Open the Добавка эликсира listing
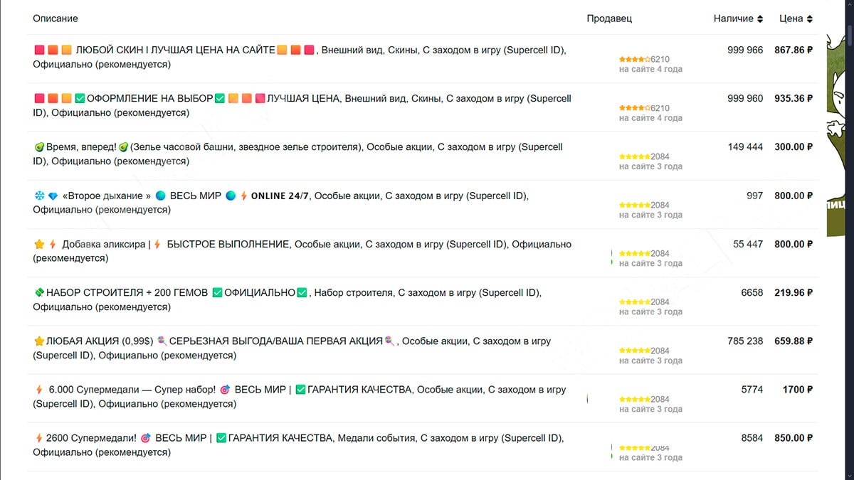 point(423,252)
